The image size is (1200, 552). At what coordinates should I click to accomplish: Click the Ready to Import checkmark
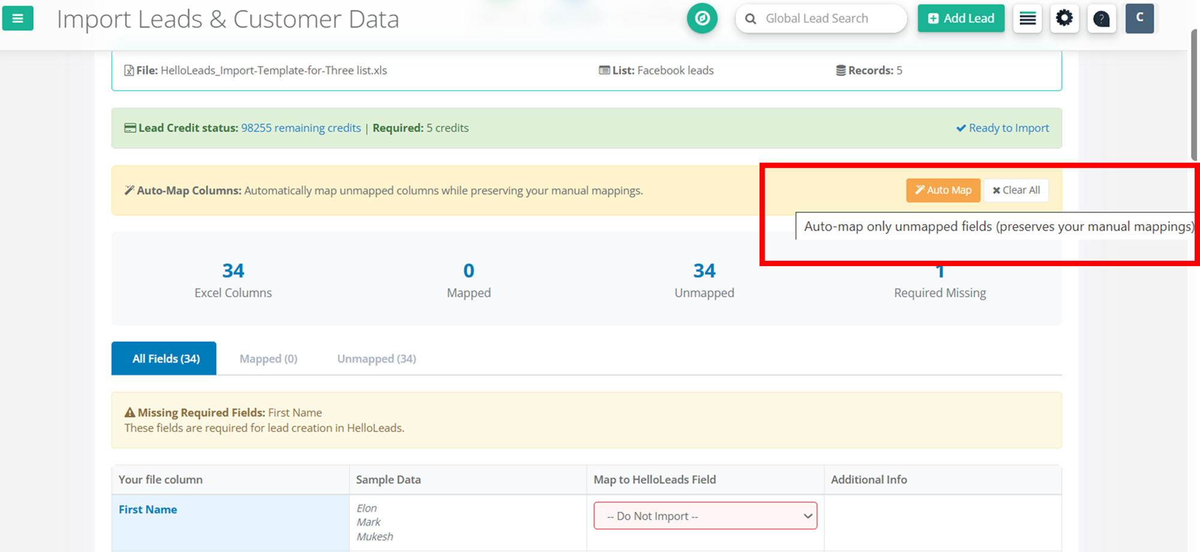pos(961,128)
